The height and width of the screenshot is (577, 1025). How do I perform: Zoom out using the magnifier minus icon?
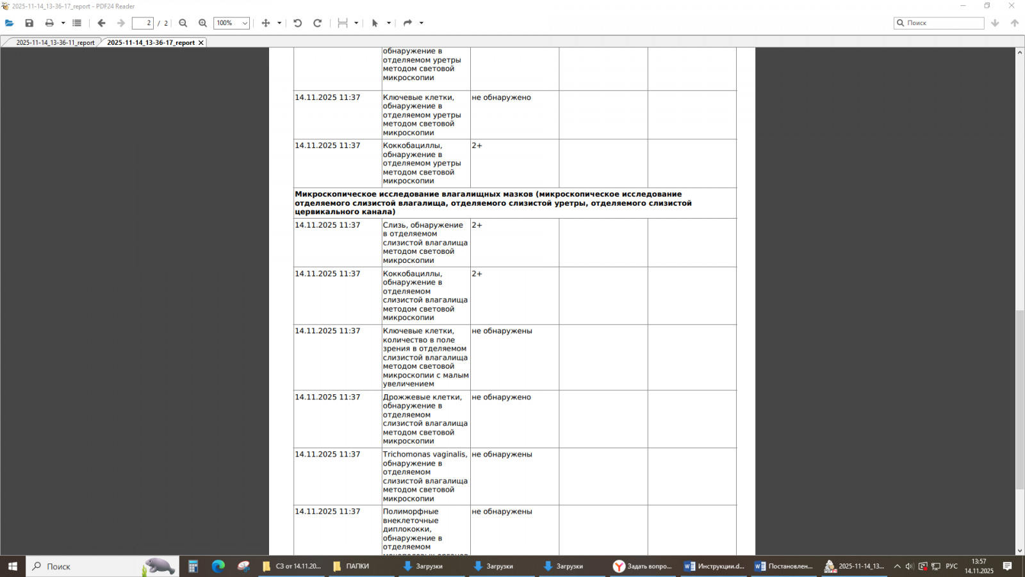pos(183,23)
